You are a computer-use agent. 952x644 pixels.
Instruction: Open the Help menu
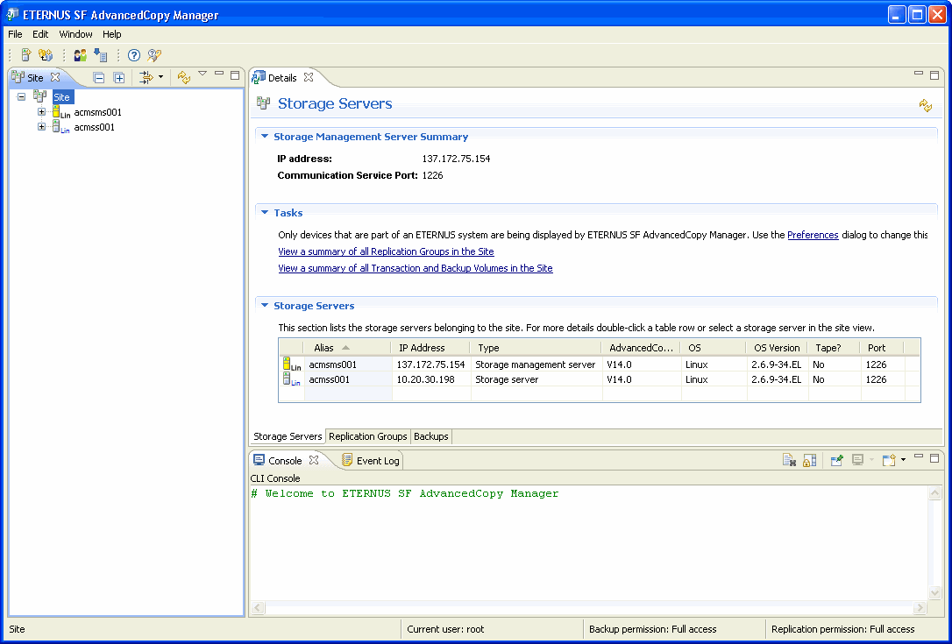click(x=112, y=34)
